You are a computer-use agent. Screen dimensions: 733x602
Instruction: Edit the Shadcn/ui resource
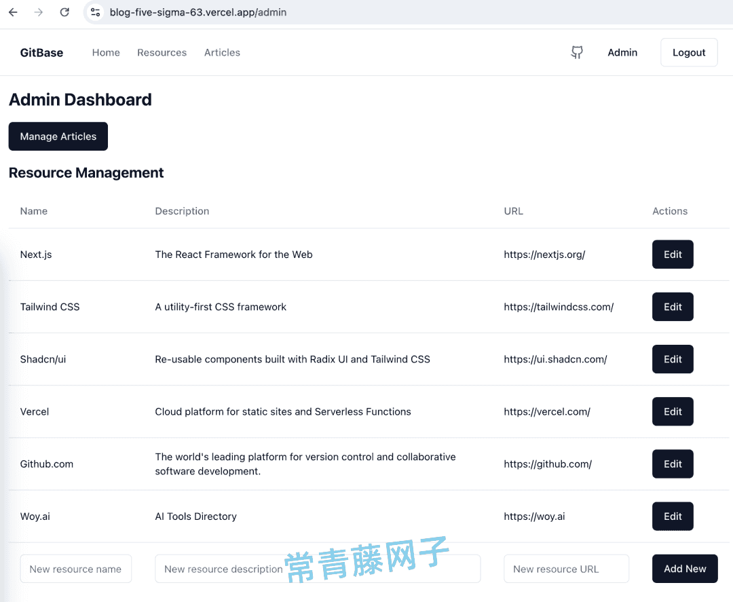pyautogui.click(x=673, y=359)
